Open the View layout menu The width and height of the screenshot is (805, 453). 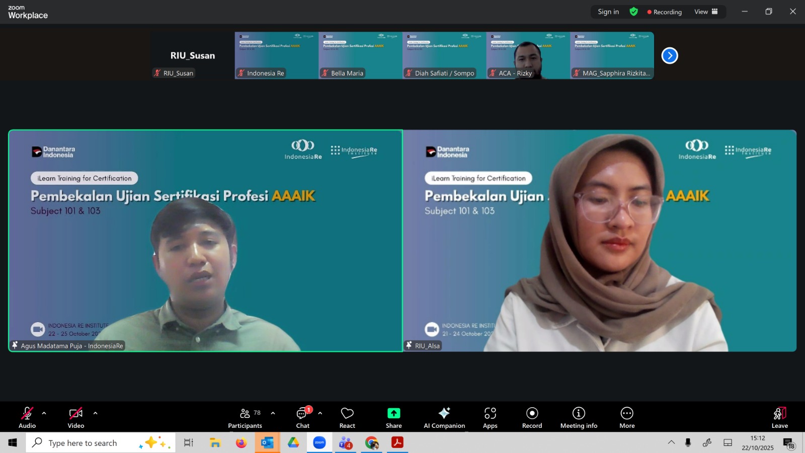706,12
